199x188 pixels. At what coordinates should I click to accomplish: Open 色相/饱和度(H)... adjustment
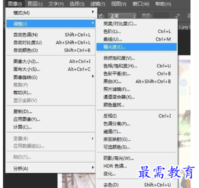[x=136, y=66]
